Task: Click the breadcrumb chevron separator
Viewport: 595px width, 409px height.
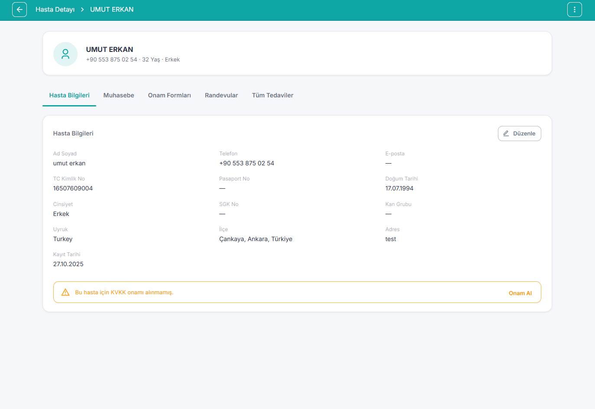Action: tap(82, 10)
